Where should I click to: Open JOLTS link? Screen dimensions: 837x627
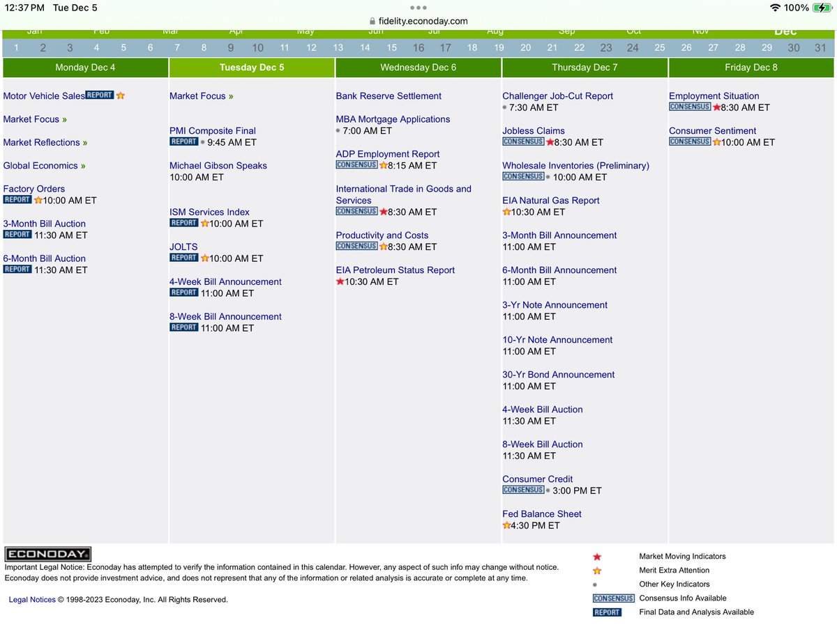coord(183,247)
